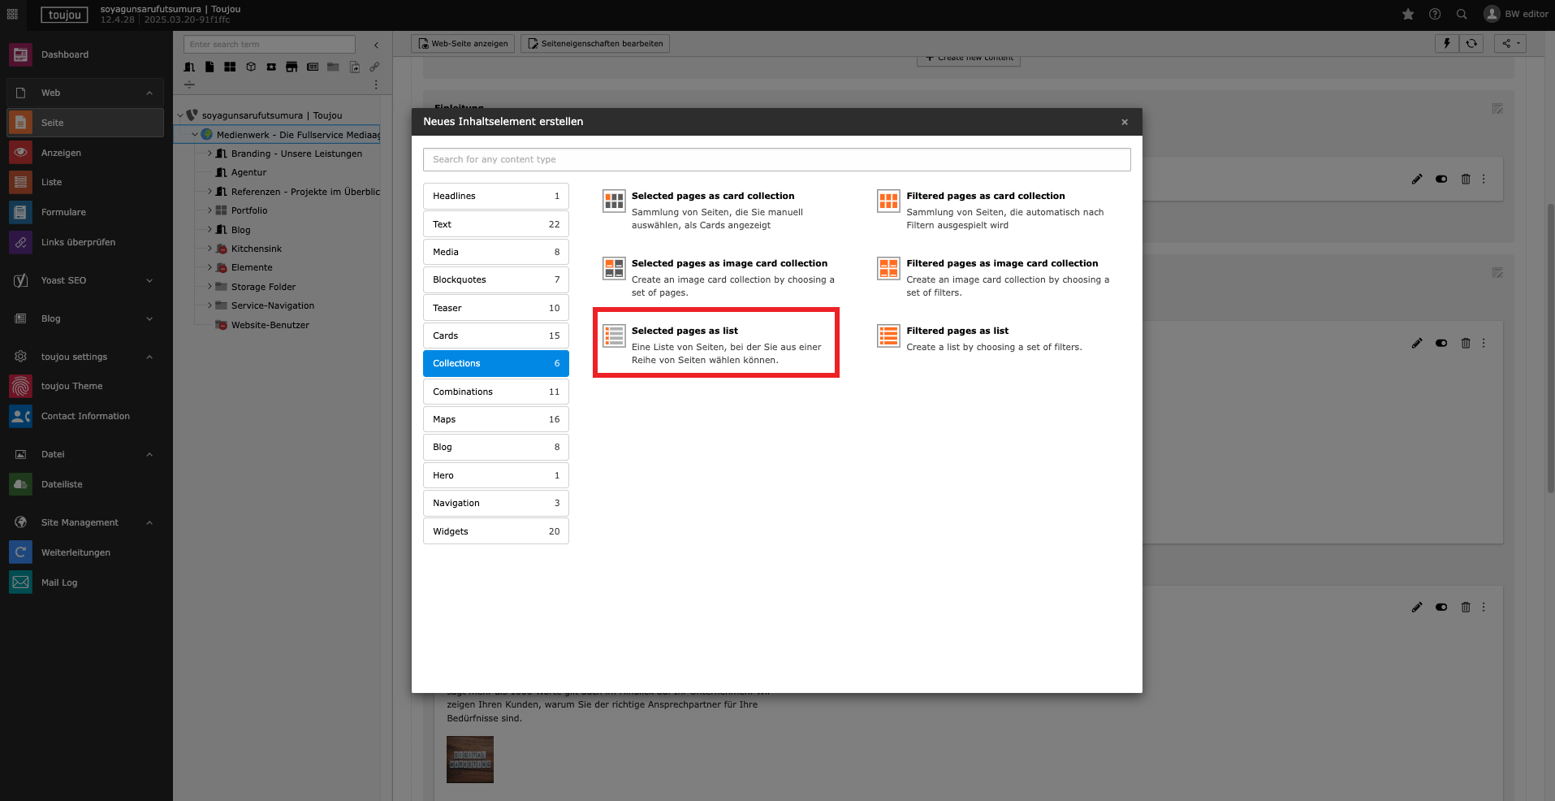This screenshot has width=1555, height=801.
Task: Select the Filtered pages as list icon
Action: point(888,335)
